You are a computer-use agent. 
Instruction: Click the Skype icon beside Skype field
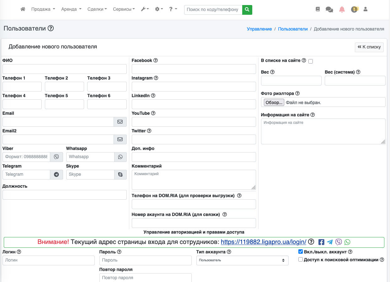tap(120, 174)
